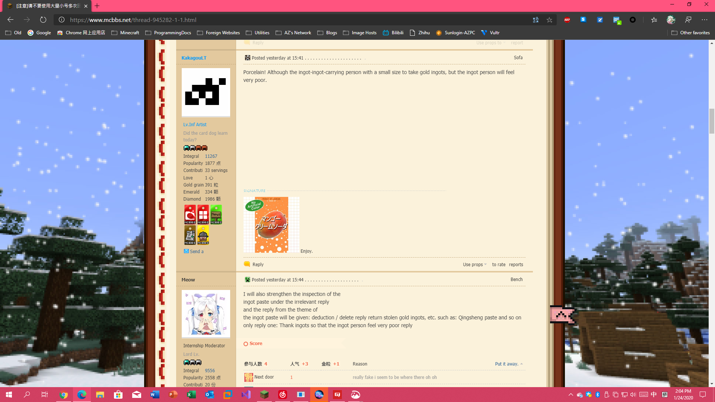Image resolution: width=715 pixels, height=402 pixels.
Task: Add this page to favorites with star icon
Action: click(x=549, y=20)
